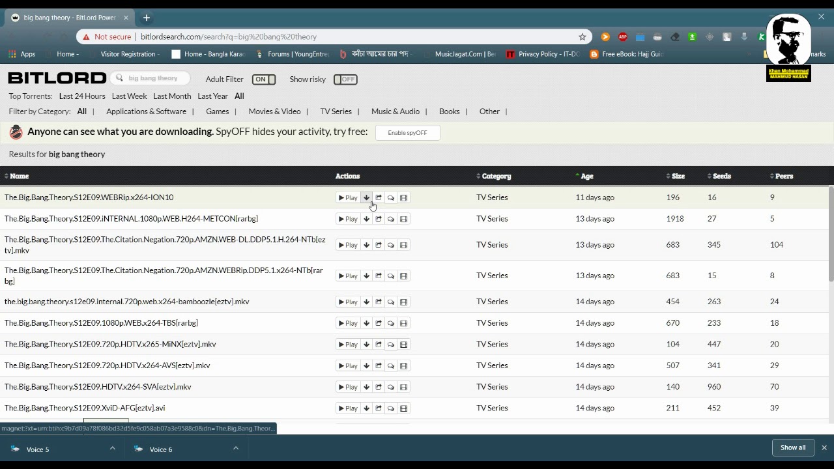
Task: Show top torrents from Last Year
Action: coord(212,96)
